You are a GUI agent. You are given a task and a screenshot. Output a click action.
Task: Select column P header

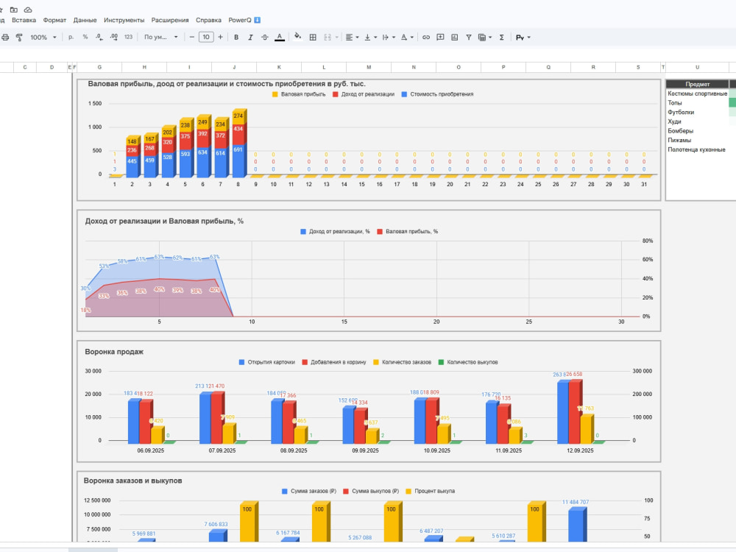(503, 67)
